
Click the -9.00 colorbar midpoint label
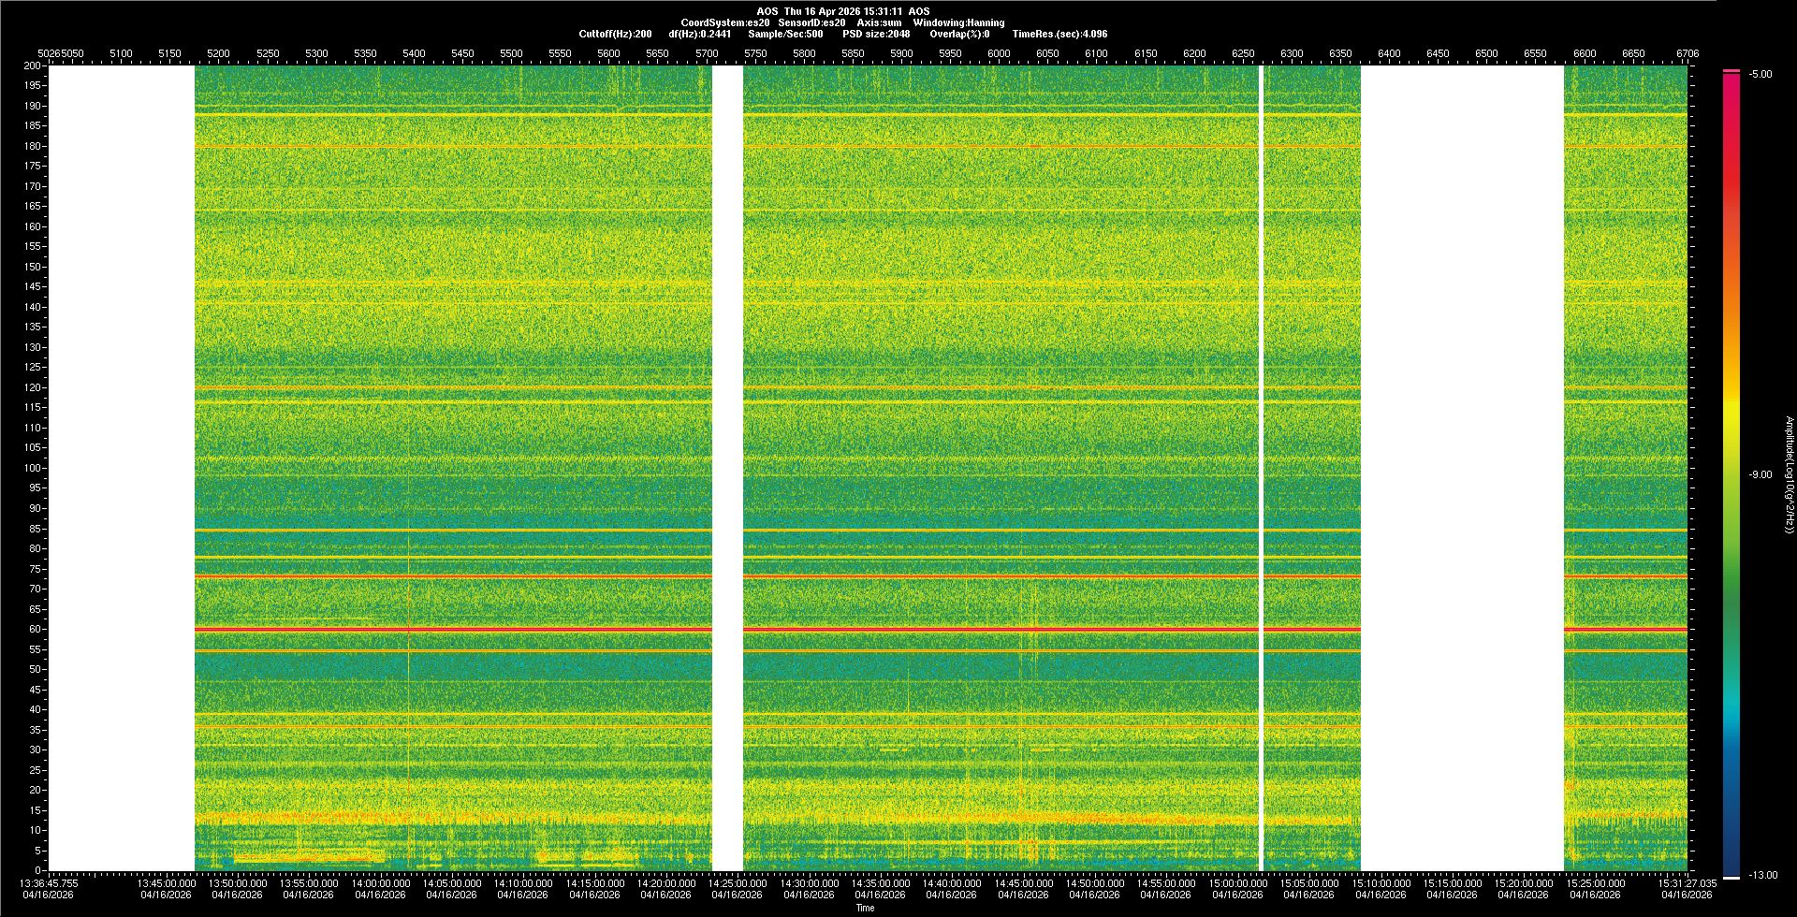pyautogui.click(x=1760, y=475)
